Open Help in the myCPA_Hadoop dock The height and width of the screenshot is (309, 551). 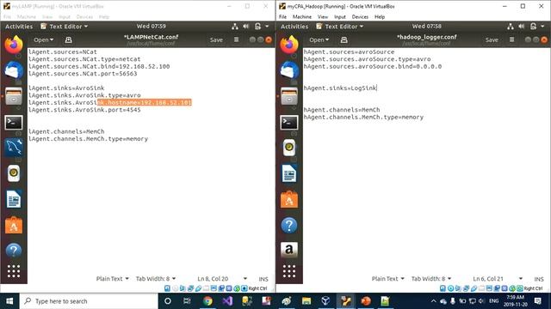point(289,225)
